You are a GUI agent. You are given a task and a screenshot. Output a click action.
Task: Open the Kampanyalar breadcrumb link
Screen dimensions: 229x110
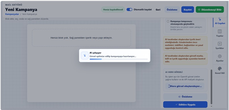(12, 14)
